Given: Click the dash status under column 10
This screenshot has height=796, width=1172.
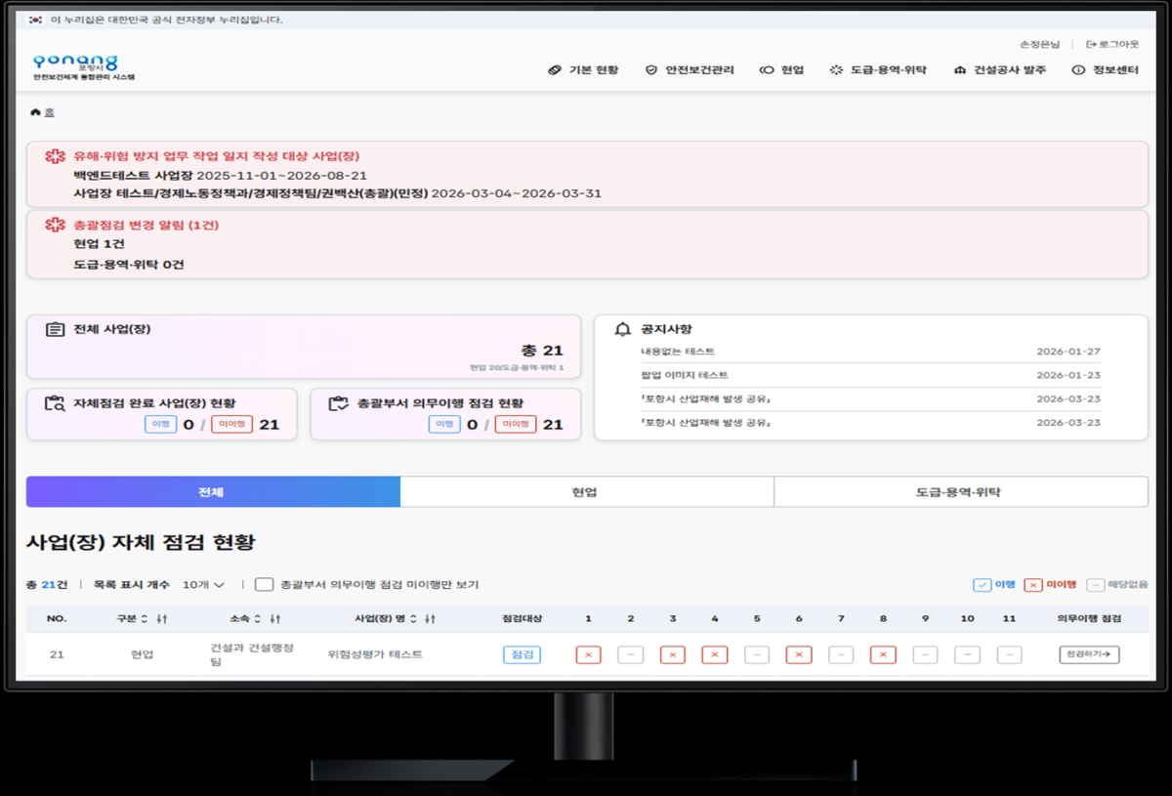Looking at the screenshot, I should (x=967, y=655).
